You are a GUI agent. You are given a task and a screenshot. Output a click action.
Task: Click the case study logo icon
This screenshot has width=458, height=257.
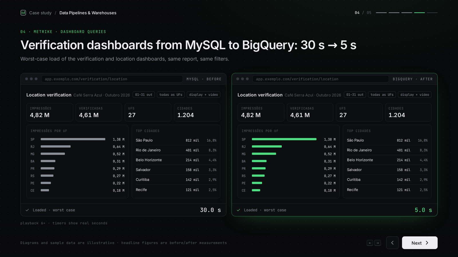tap(23, 13)
